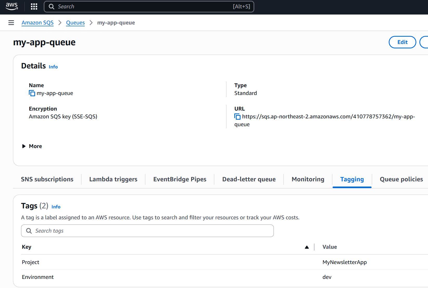Click the Standard type value
Image resolution: width=428 pixels, height=288 pixels.
coord(245,93)
